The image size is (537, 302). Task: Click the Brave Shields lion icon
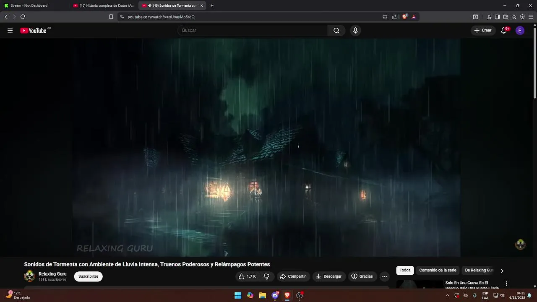[404, 17]
